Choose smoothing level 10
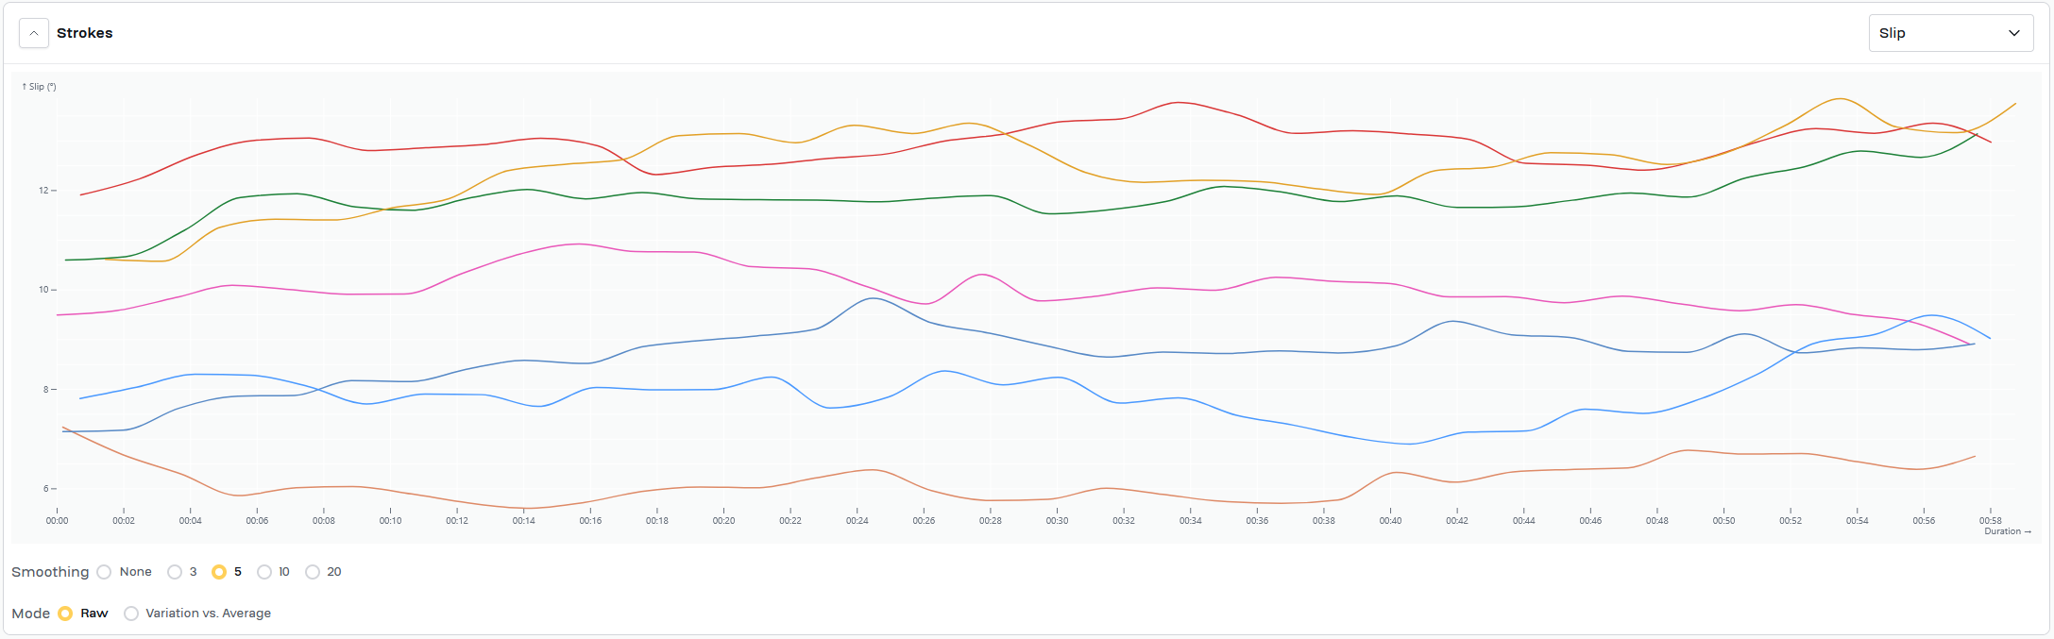 point(264,572)
